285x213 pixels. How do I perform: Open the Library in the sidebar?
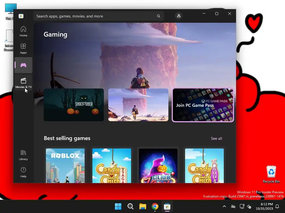[23, 155]
